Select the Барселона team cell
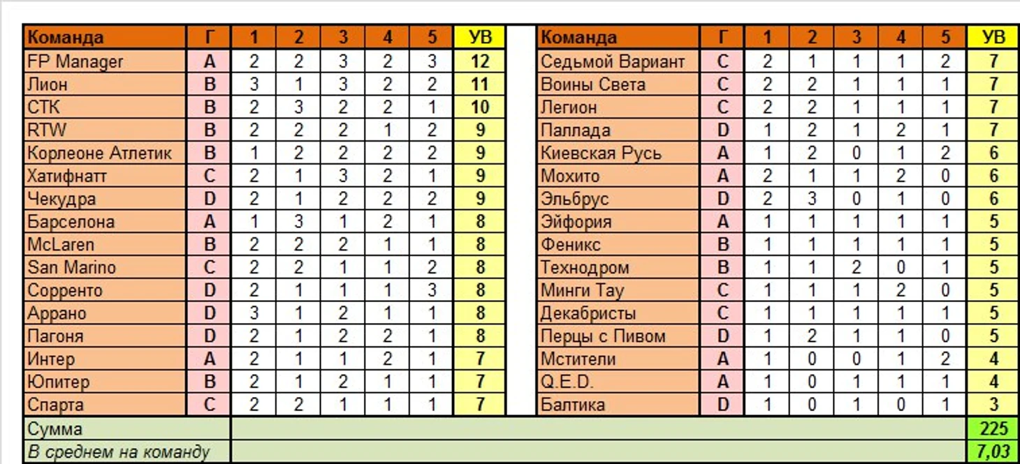This screenshot has height=464, width=1020. 105,222
